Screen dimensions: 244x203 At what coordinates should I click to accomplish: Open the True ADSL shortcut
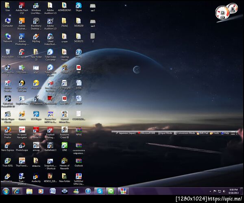click(x=8, y=162)
